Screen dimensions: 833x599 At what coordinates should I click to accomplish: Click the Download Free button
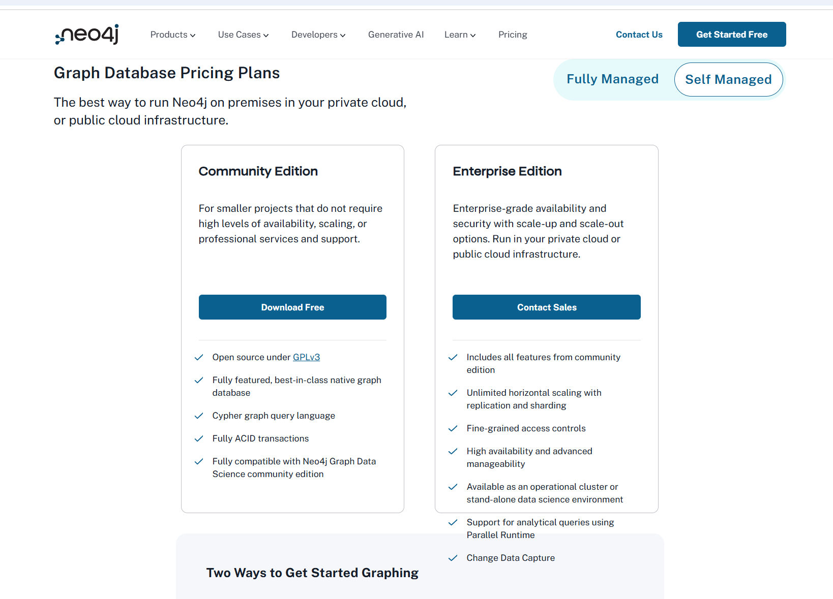(x=292, y=307)
